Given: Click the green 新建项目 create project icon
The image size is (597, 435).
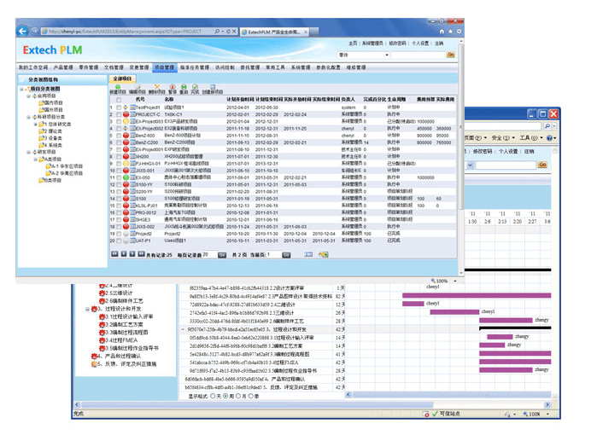Looking at the screenshot, I should coord(118,87).
